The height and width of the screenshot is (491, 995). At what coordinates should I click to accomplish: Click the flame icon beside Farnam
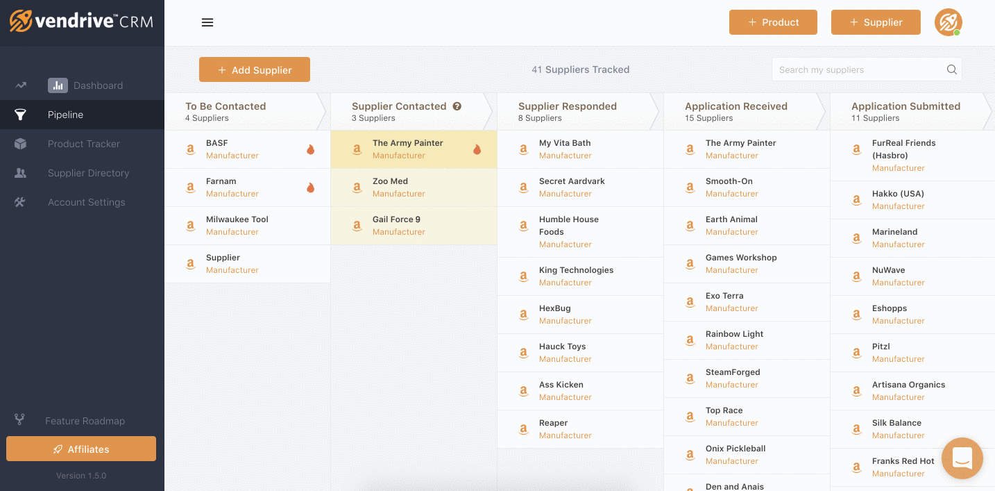(x=310, y=188)
